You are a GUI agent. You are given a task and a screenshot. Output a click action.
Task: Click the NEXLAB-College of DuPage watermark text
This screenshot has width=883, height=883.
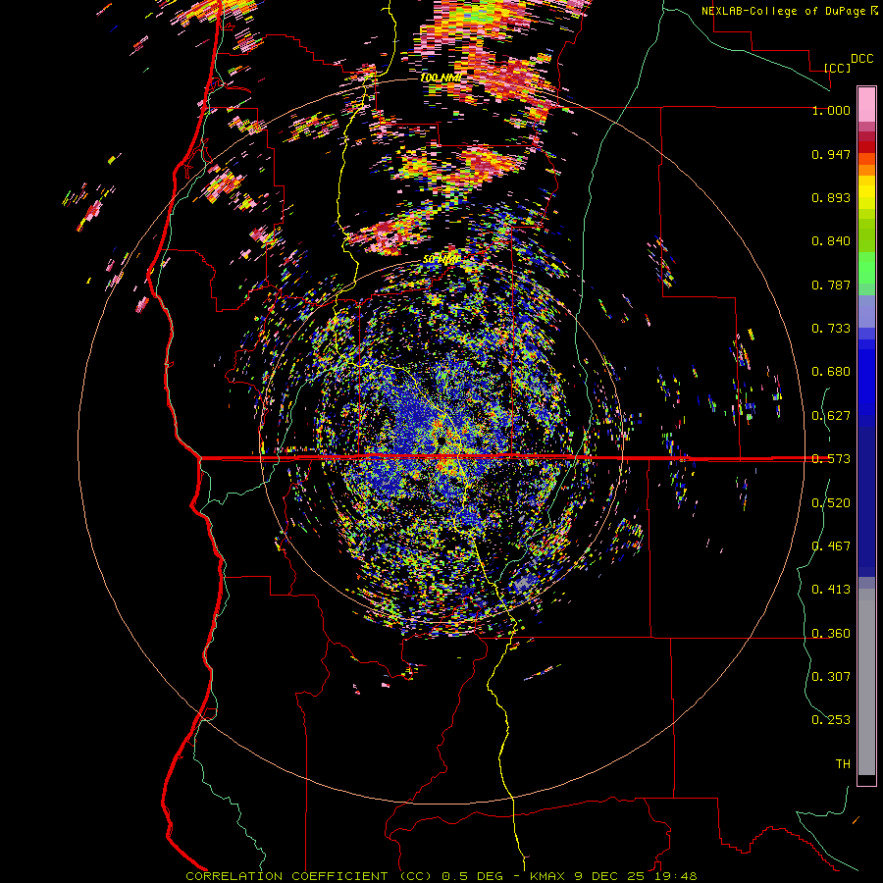(789, 11)
